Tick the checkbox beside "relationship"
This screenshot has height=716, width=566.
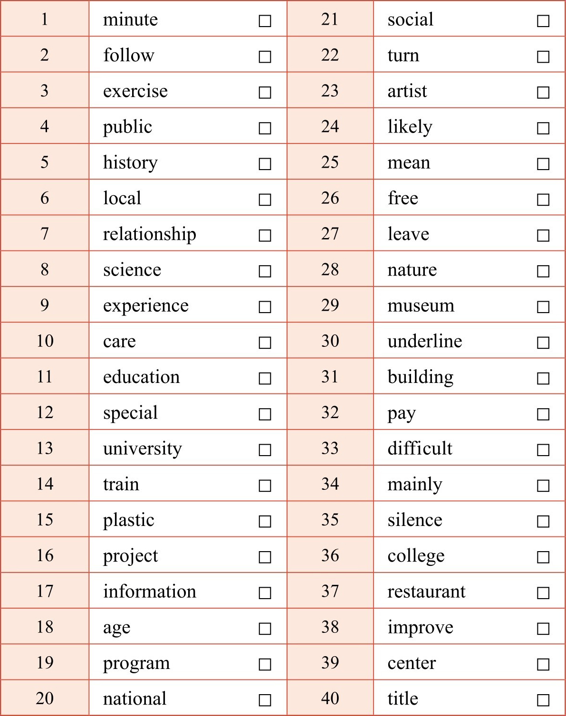click(265, 236)
